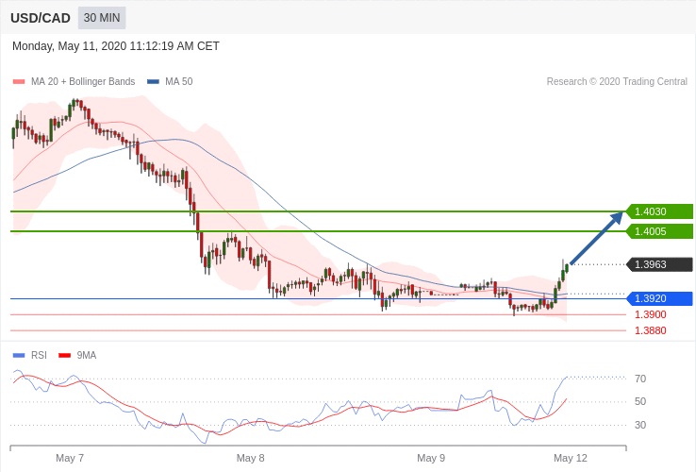696x472 pixels.
Task: Click the red 9MA legend marker
Action: coord(64,356)
